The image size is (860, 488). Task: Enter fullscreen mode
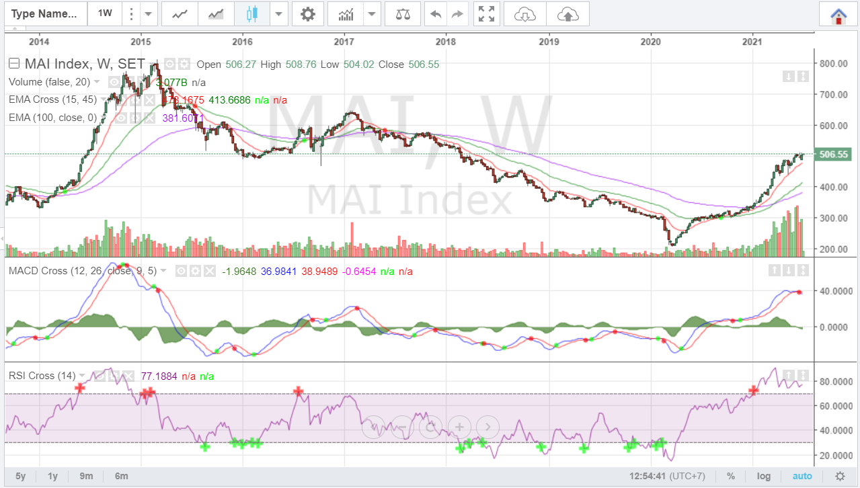(x=486, y=13)
